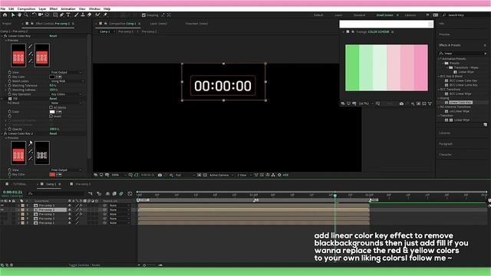This screenshot has width=491, height=276.
Task: Select the Hand tool
Action: 19,15
